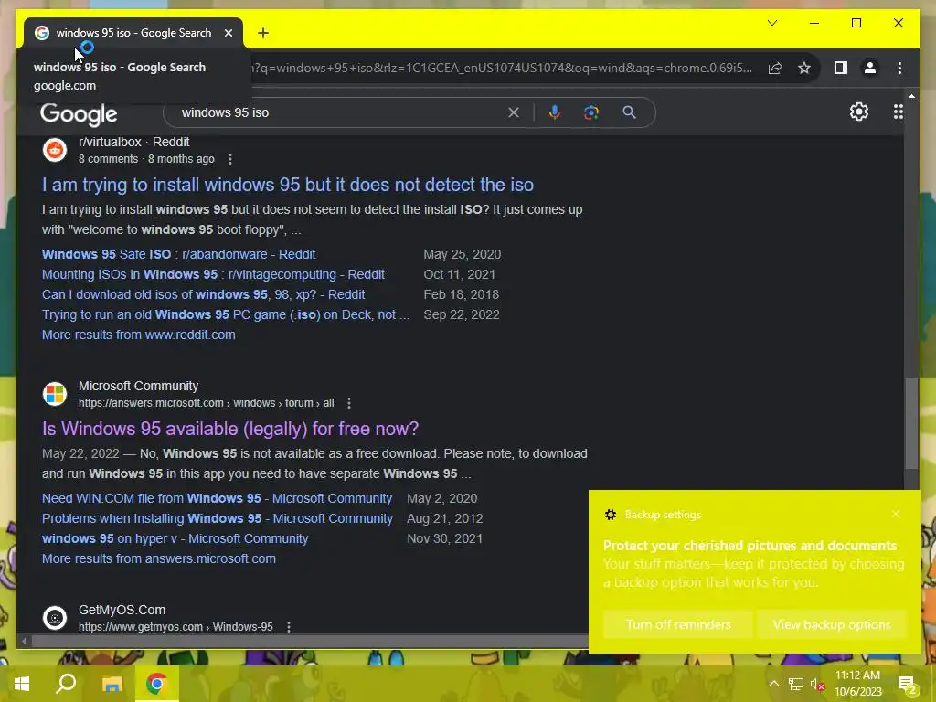Click the 'r/virtualbox · Reddit' source text
This screenshot has height=702, width=936.
click(133, 142)
